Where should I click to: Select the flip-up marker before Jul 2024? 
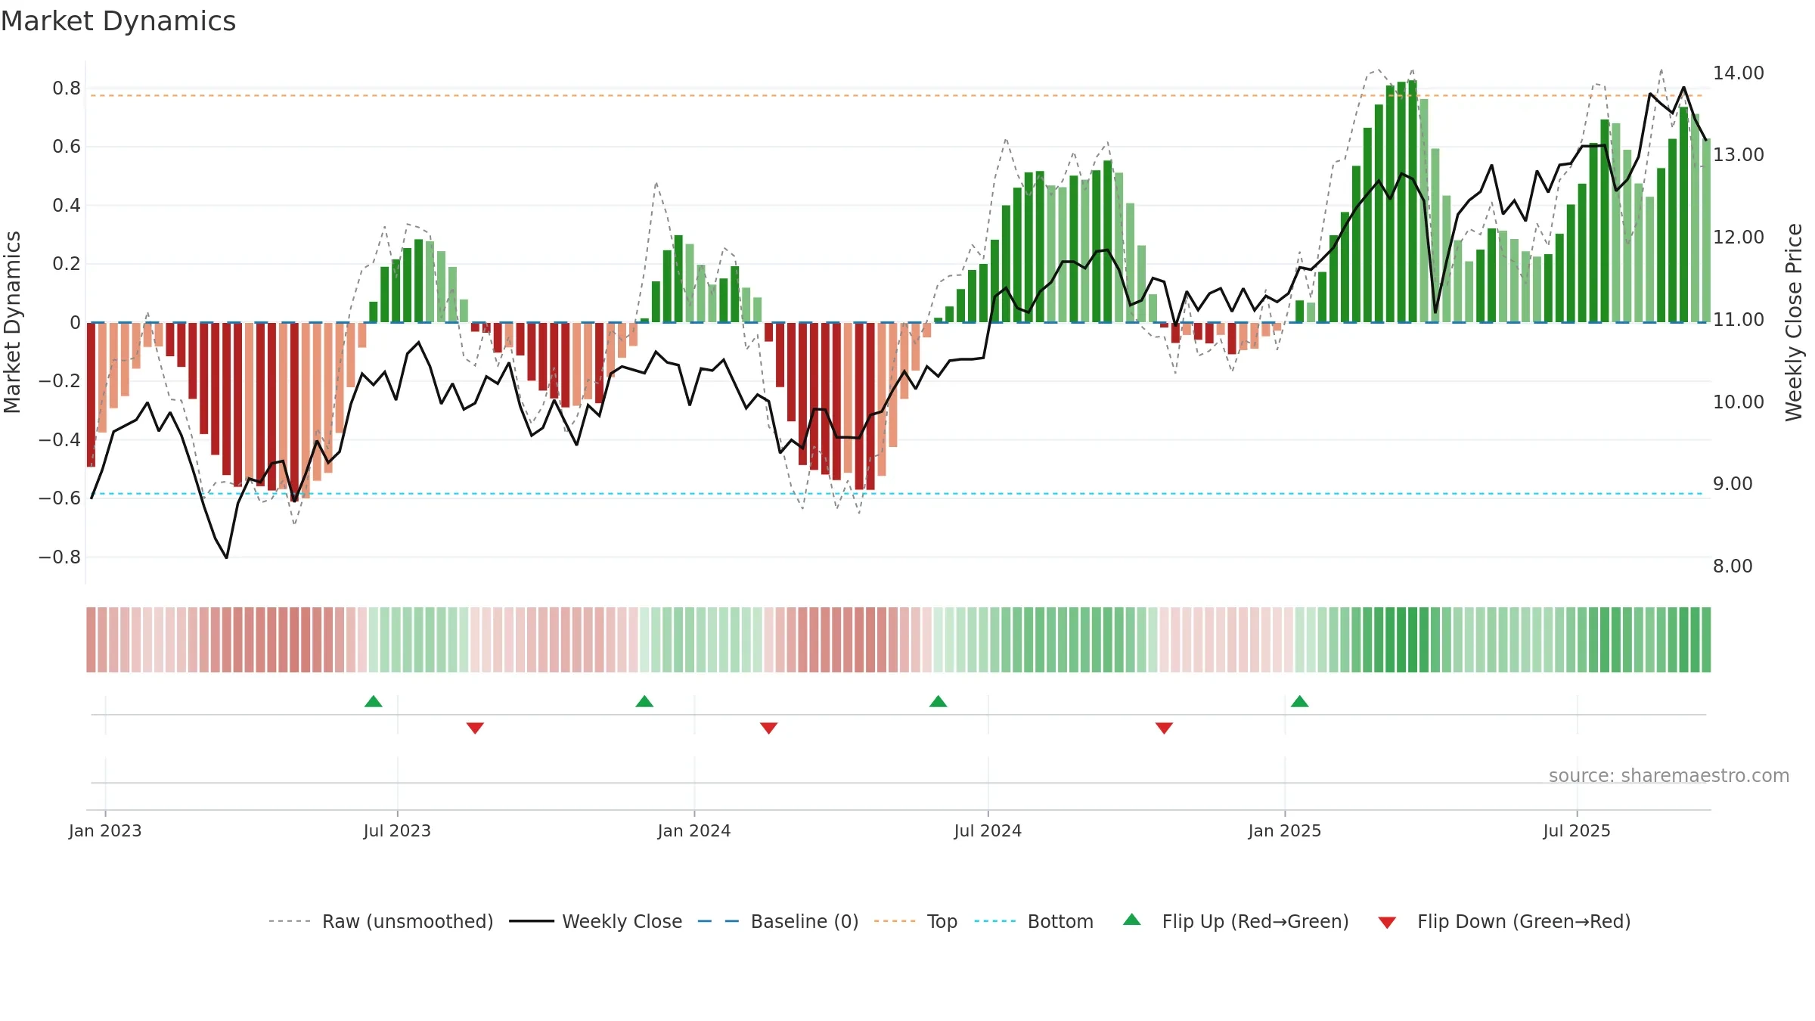point(938,701)
